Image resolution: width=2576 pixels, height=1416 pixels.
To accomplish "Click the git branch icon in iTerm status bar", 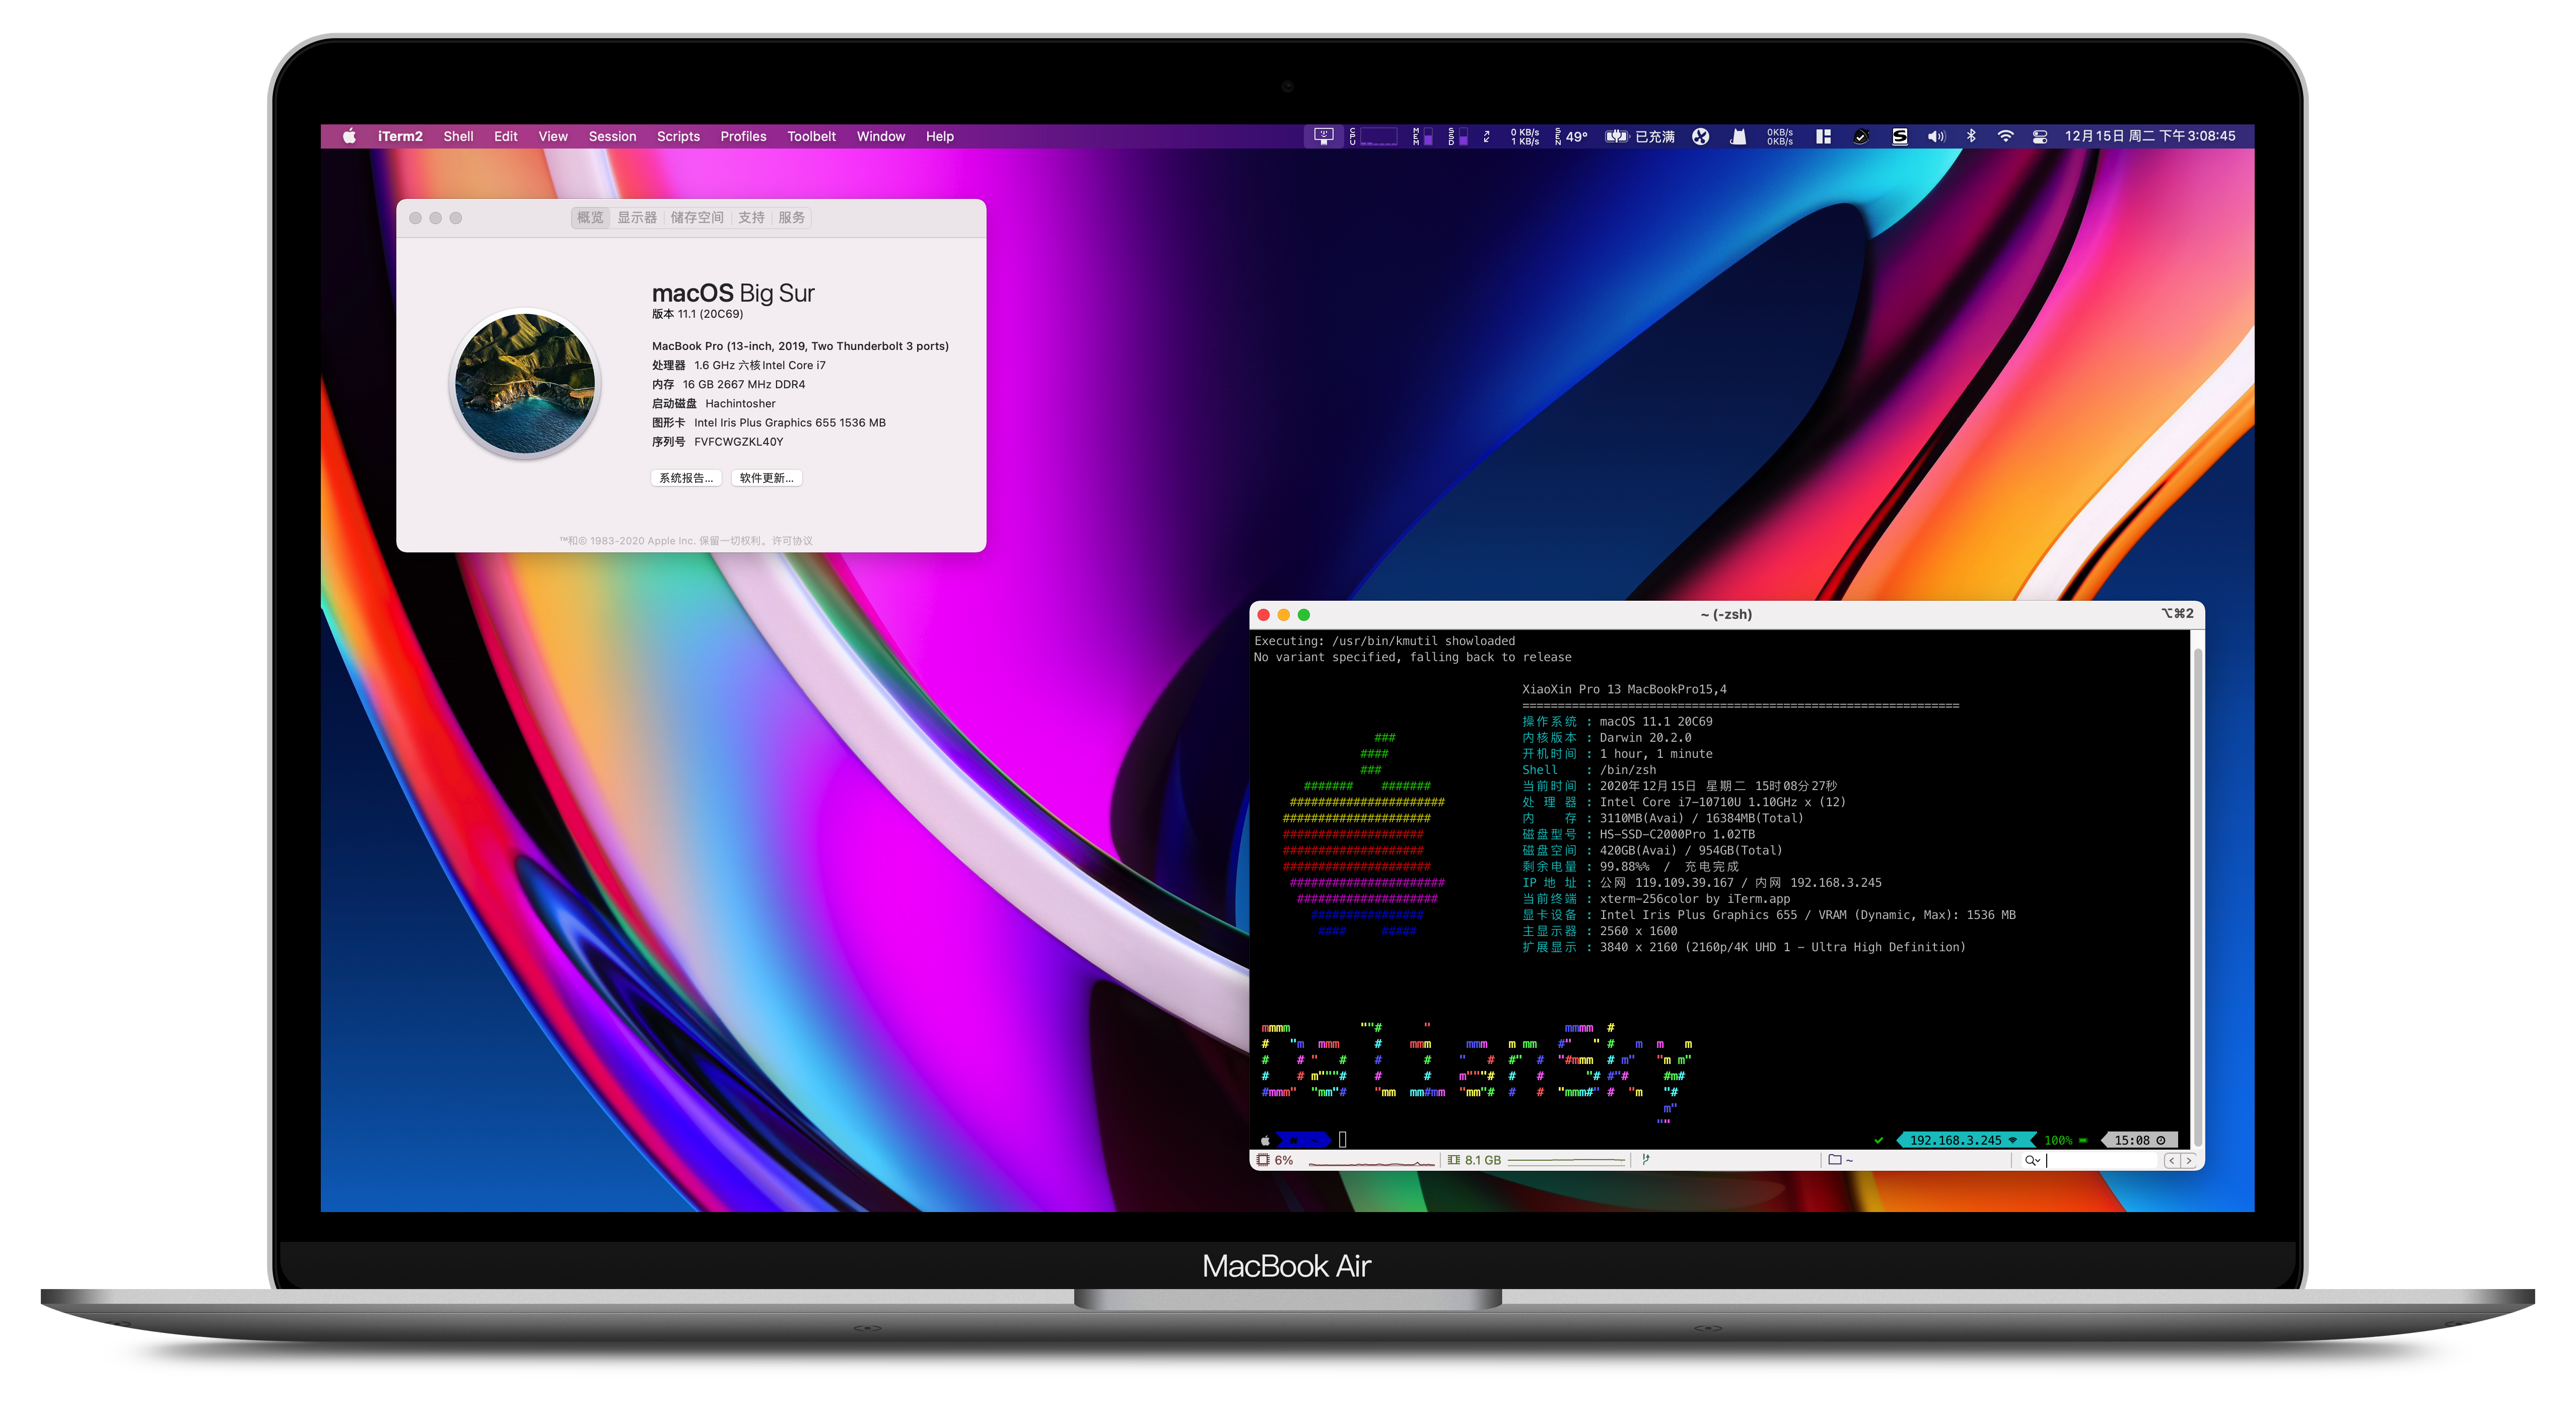I will tap(1645, 1160).
